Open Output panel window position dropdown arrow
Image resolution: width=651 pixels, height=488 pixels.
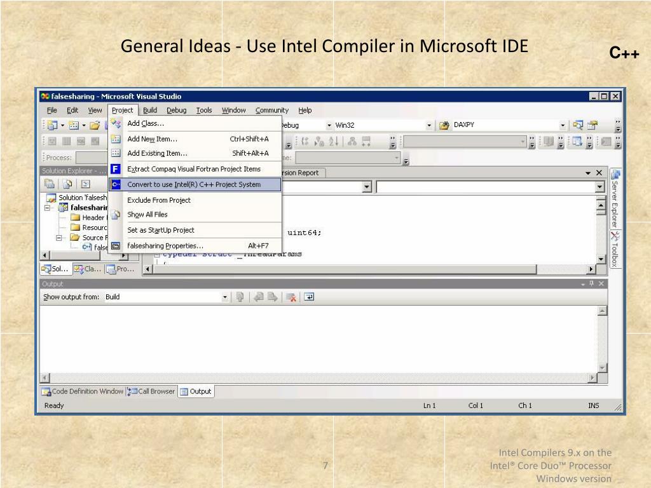point(583,284)
